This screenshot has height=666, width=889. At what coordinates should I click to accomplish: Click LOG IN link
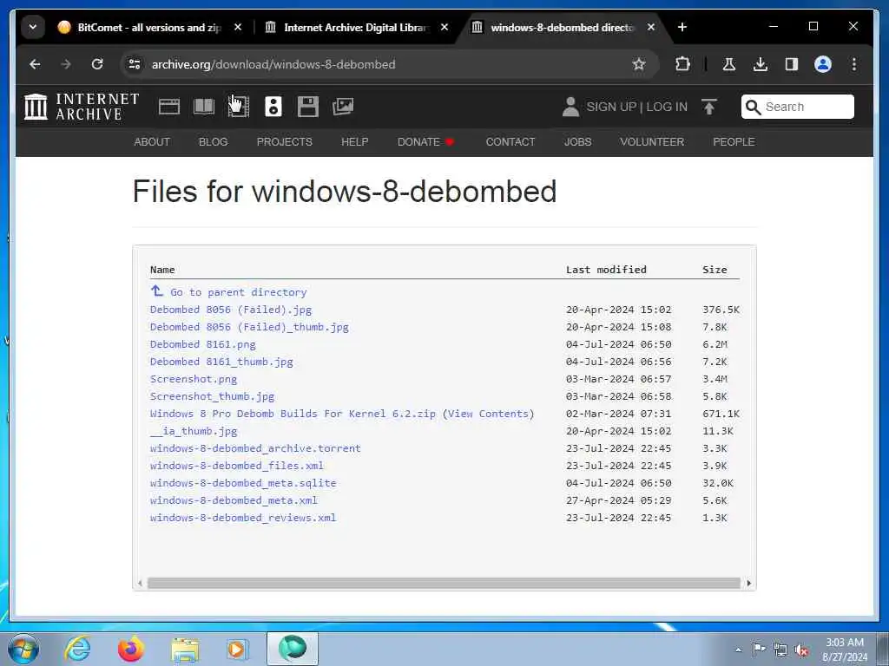(667, 107)
